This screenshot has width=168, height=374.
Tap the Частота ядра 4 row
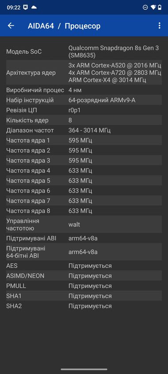click(84, 170)
